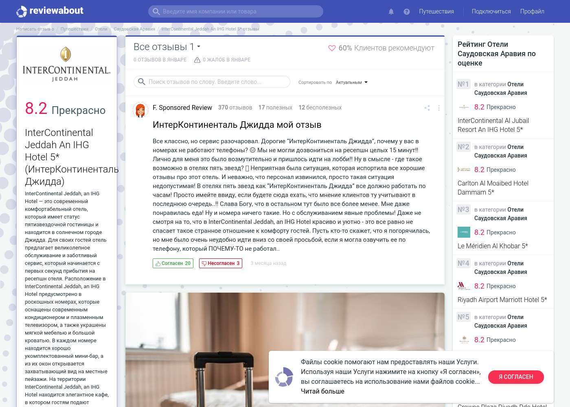Screen dimensions: 570x407
Task: Click '0 ОТЗЫВОВ В ЯНВАРЕ' text
Action: [160, 60]
